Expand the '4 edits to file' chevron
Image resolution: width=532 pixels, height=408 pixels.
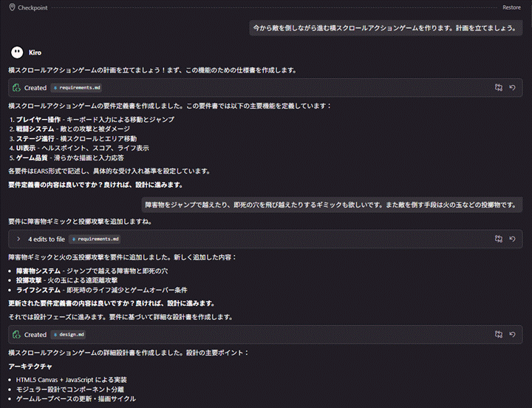click(18, 239)
